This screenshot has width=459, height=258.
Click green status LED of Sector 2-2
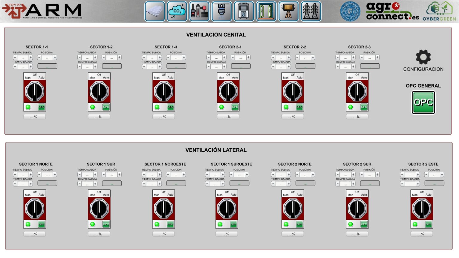pos(286,107)
